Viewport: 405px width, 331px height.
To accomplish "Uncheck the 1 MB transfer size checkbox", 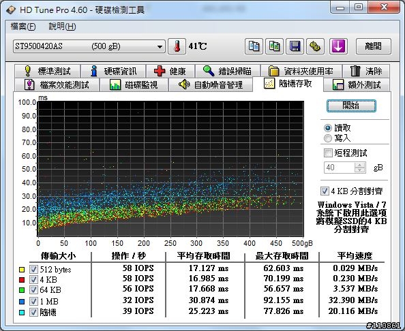I will 33,301.
